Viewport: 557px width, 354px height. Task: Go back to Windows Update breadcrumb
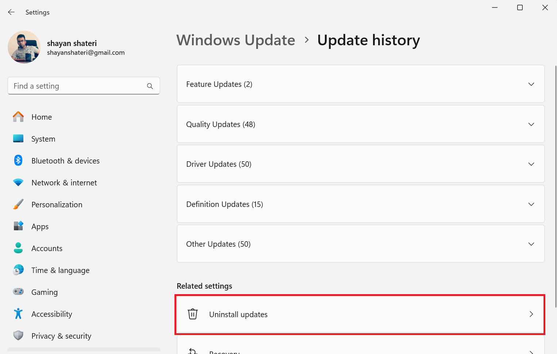(236, 40)
